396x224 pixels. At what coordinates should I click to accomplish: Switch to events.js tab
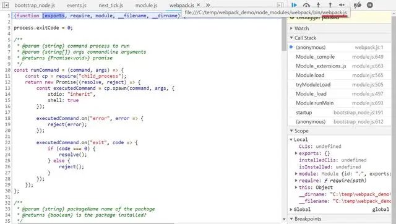pos(77,5)
